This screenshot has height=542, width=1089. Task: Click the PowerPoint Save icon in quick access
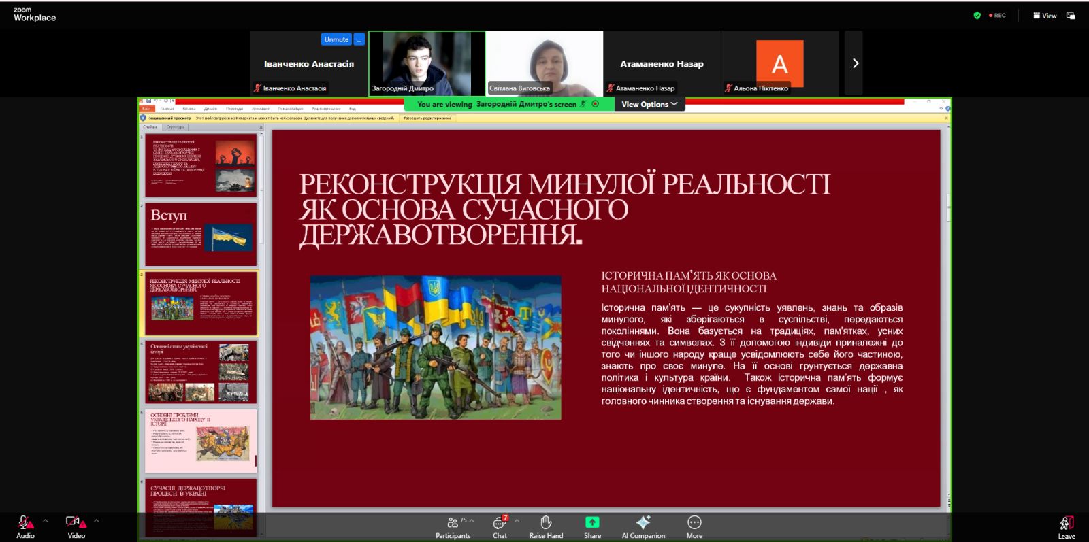[x=148, y=101]
